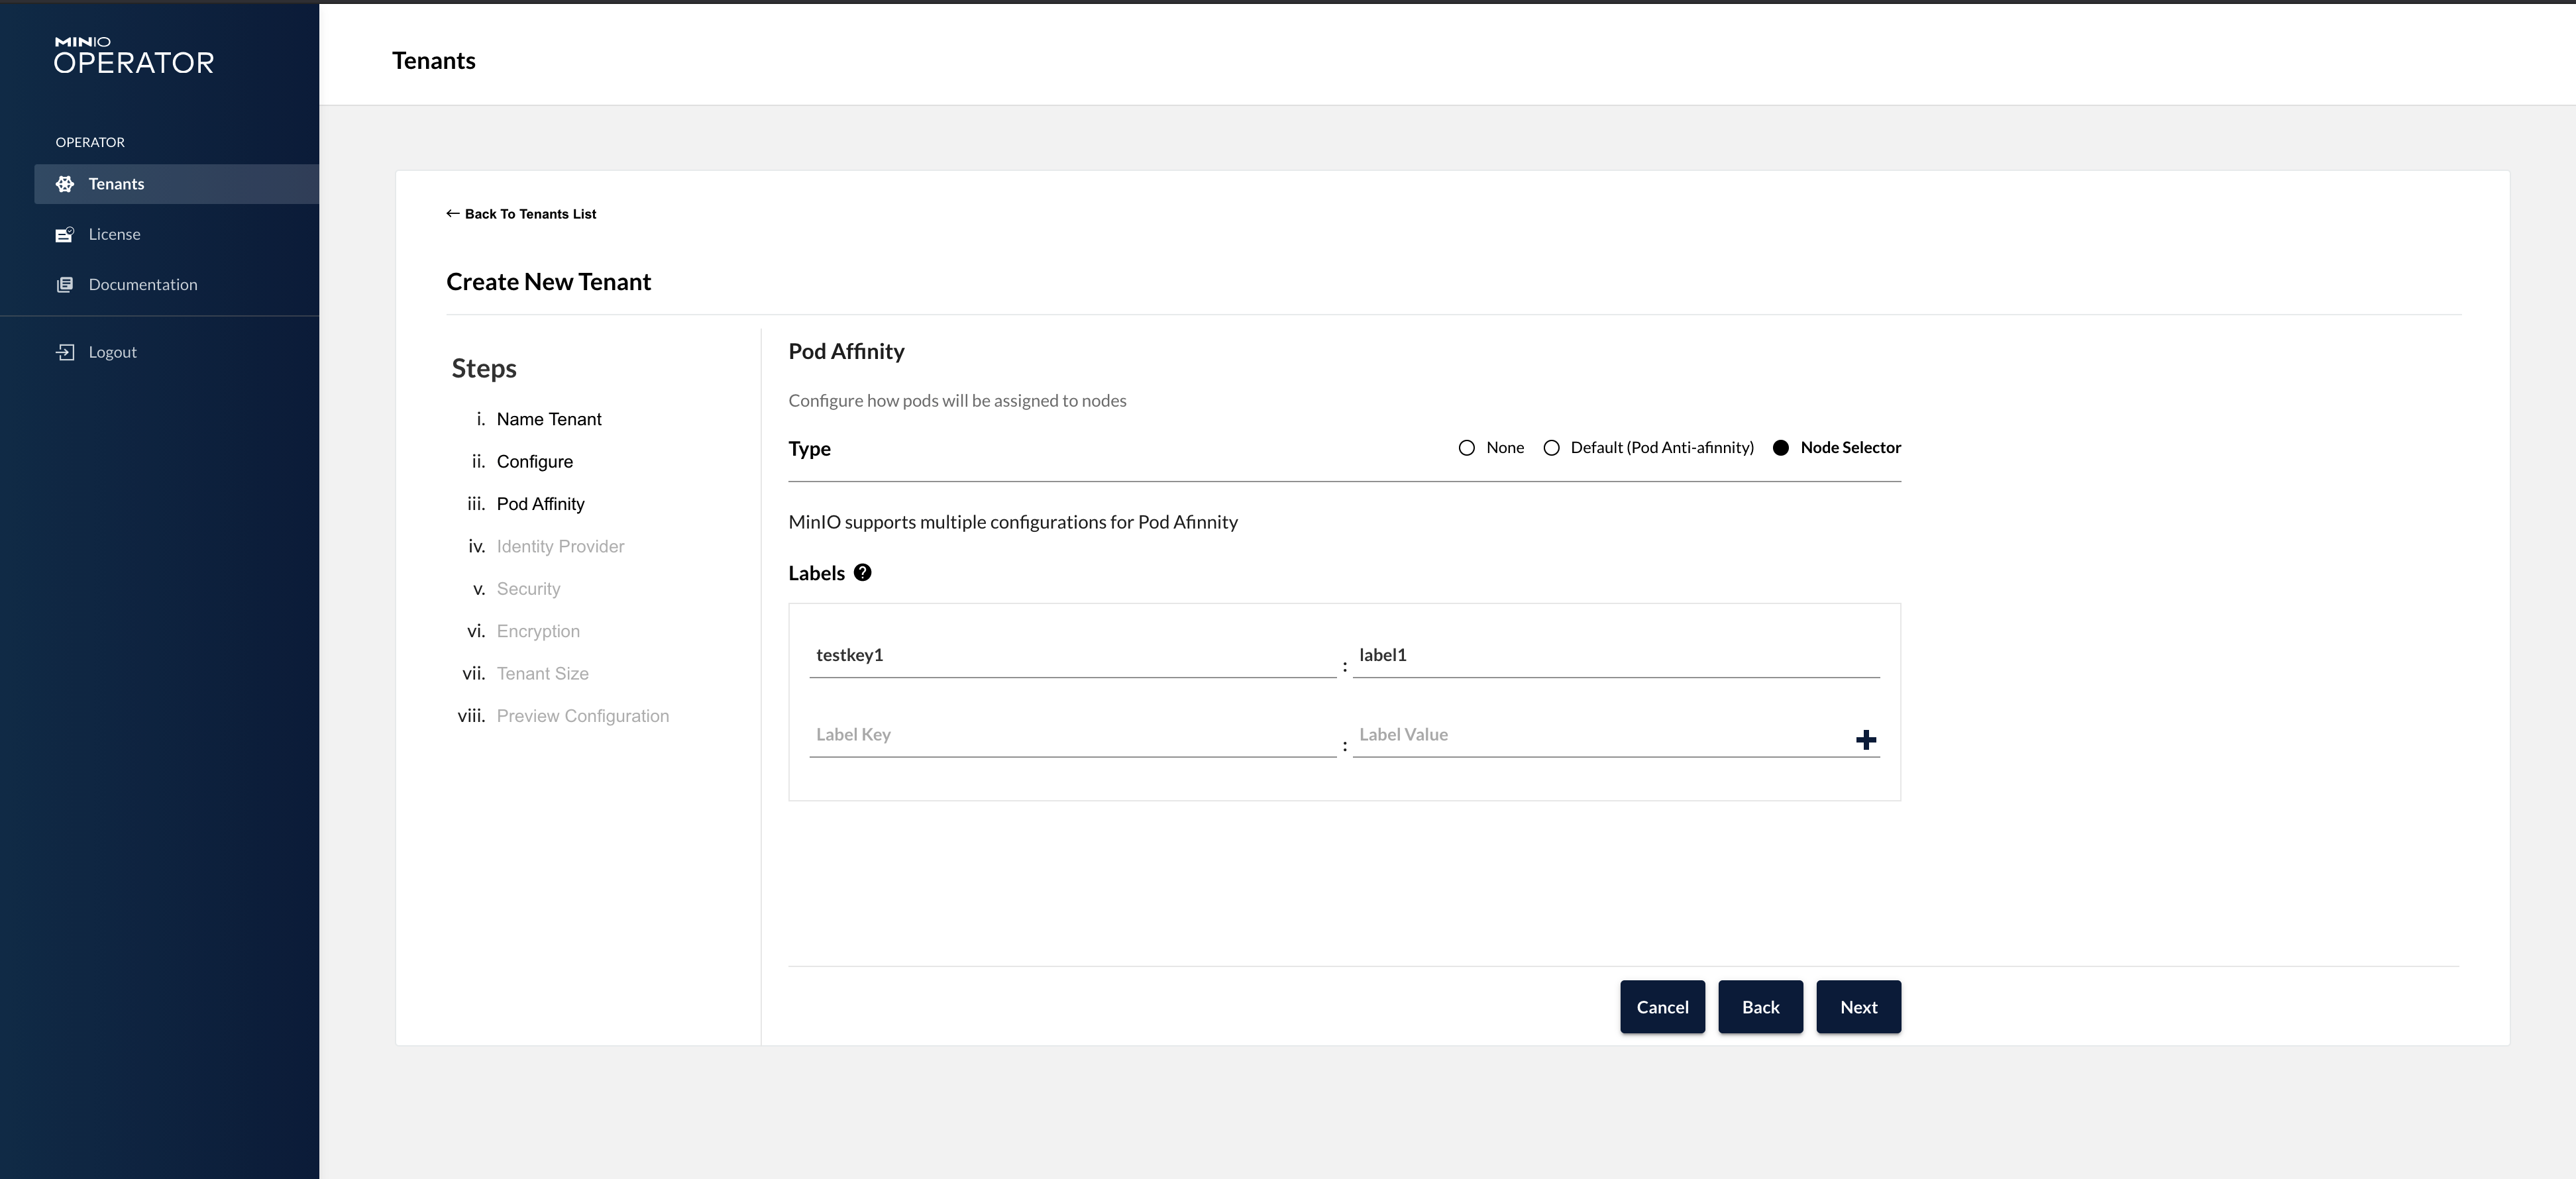The image size is (2576, 1179).
Task: Click the MinIO Operator logo
Action: pos(134,56)
